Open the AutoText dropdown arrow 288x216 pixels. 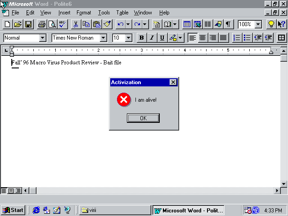[175, 24]
